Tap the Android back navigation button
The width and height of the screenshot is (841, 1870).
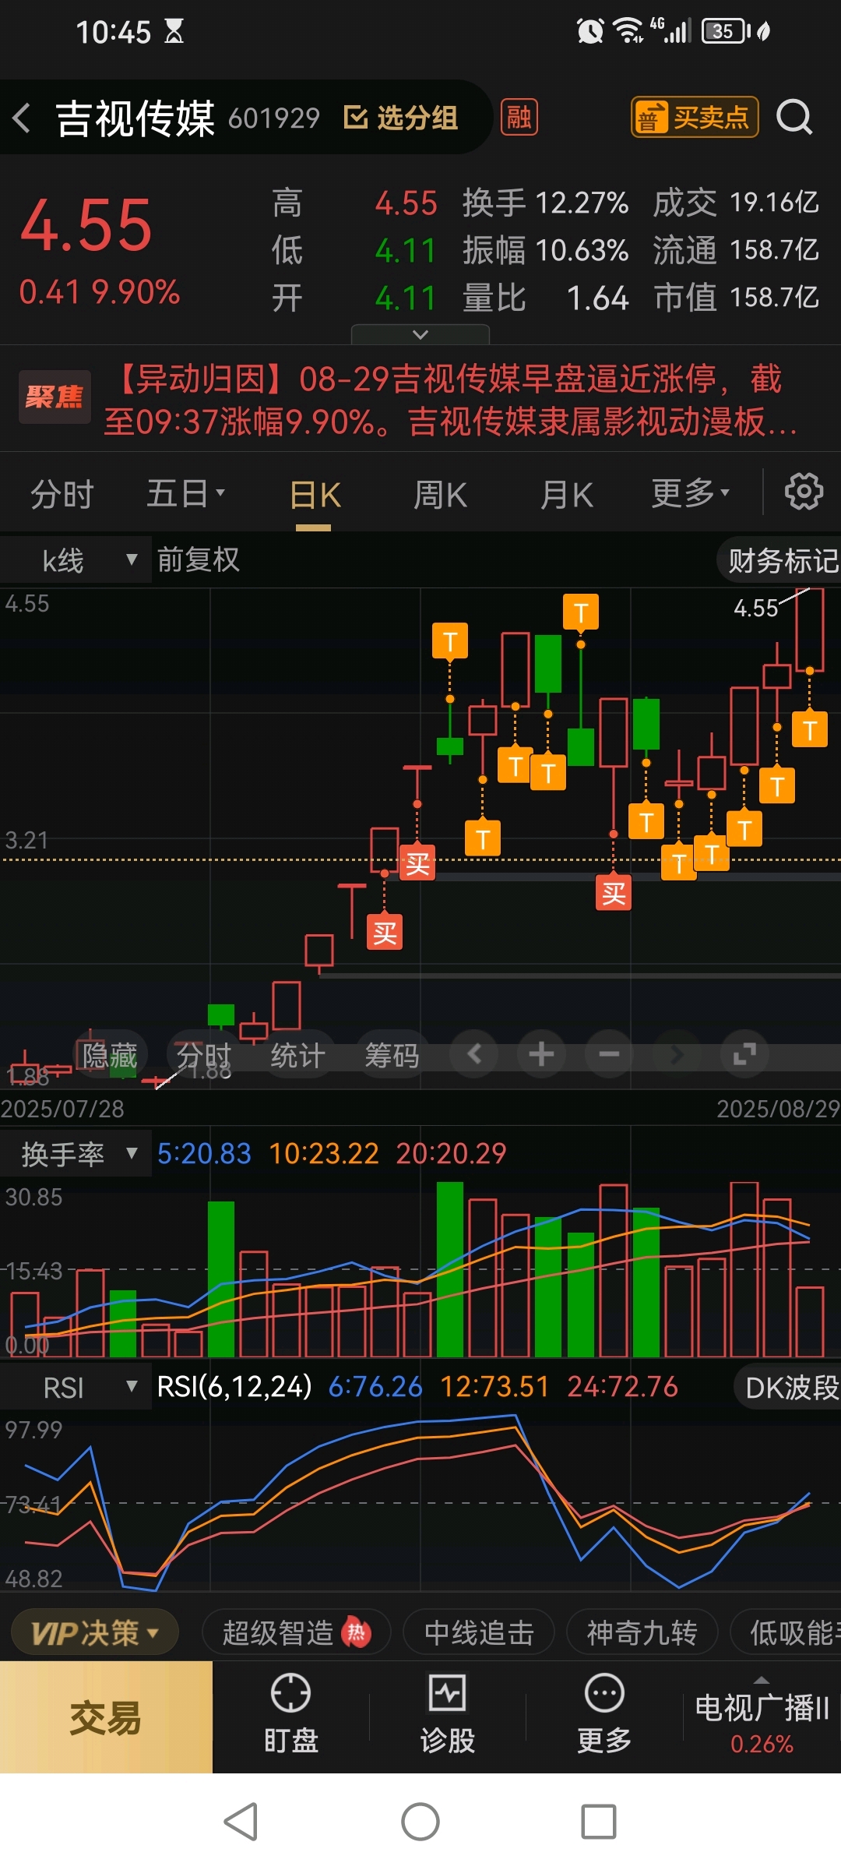[241, 1822]
